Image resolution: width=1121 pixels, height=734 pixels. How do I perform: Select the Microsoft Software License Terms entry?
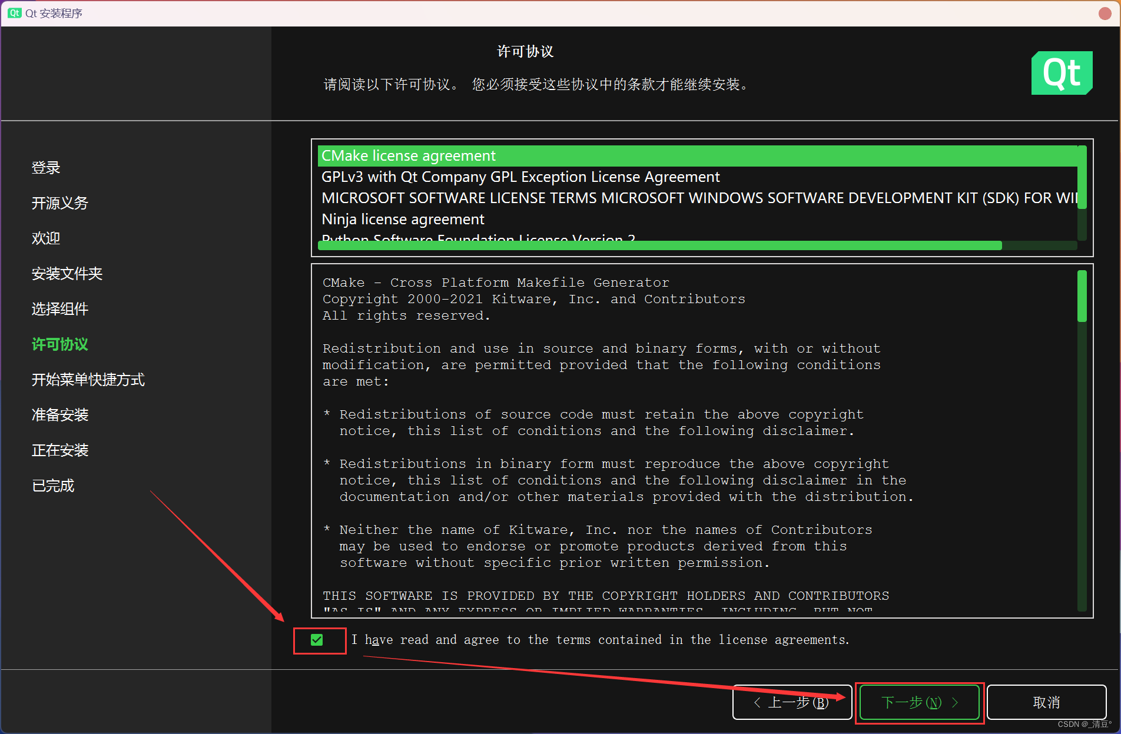tap(697, 198)
